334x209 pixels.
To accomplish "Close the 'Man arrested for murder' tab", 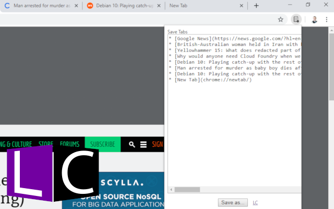I will point(77,6).
